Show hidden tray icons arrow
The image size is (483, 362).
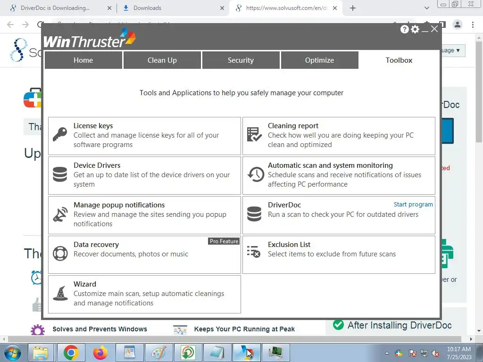[387, 354]
